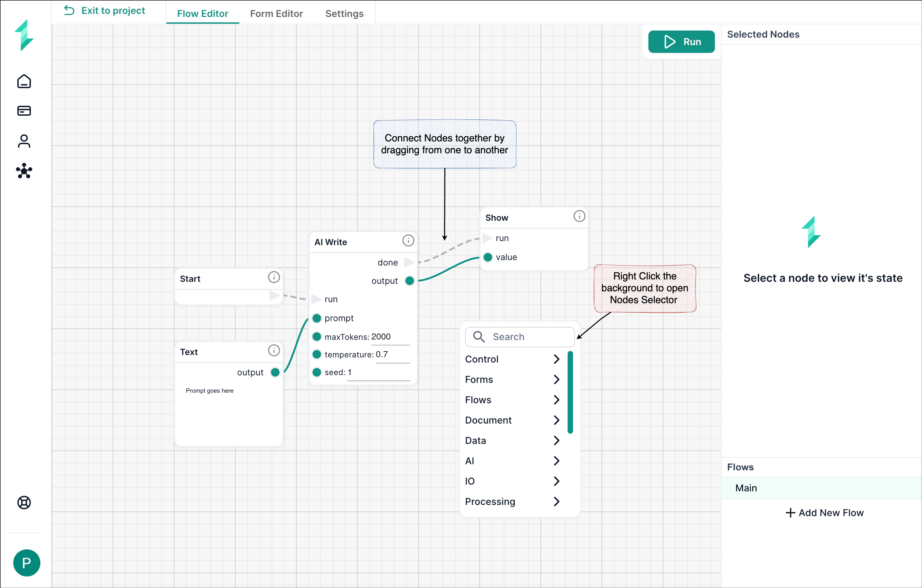The width and height of the screenshot is (922, 588).
Task: Open the network nodes icon in sidebar
Action: 24,171
